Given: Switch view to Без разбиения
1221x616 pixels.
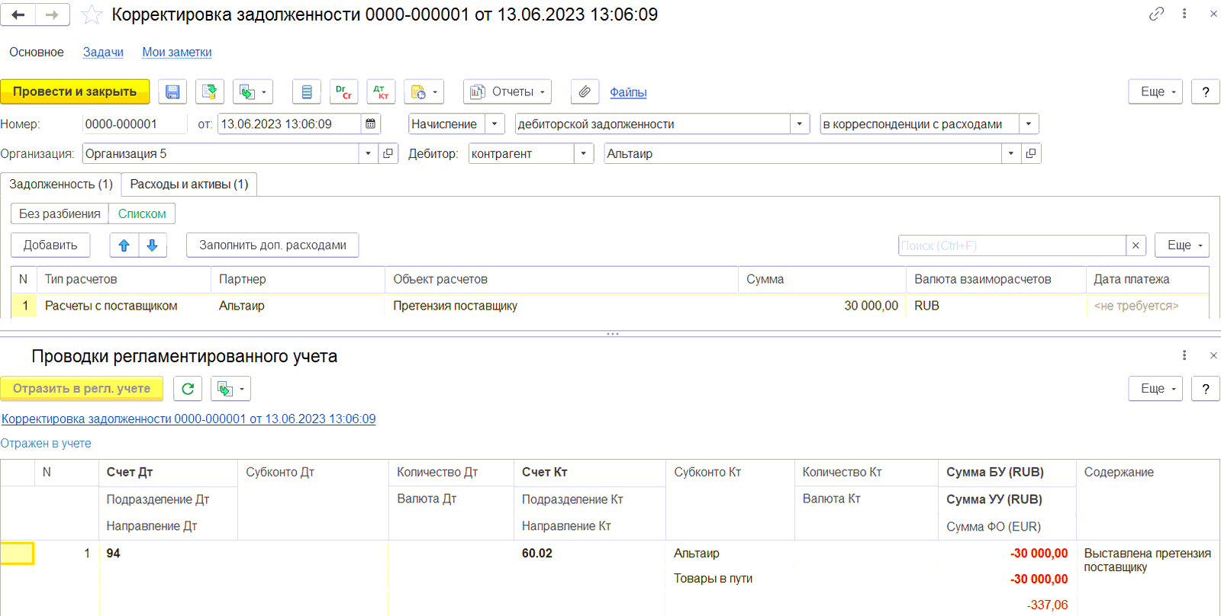Looking at the screenshot, I should pyautogui.click(x=60, y=214).
